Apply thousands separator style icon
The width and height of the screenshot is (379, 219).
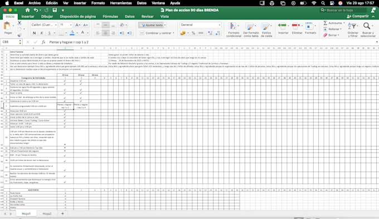click(x=201, y=33)
